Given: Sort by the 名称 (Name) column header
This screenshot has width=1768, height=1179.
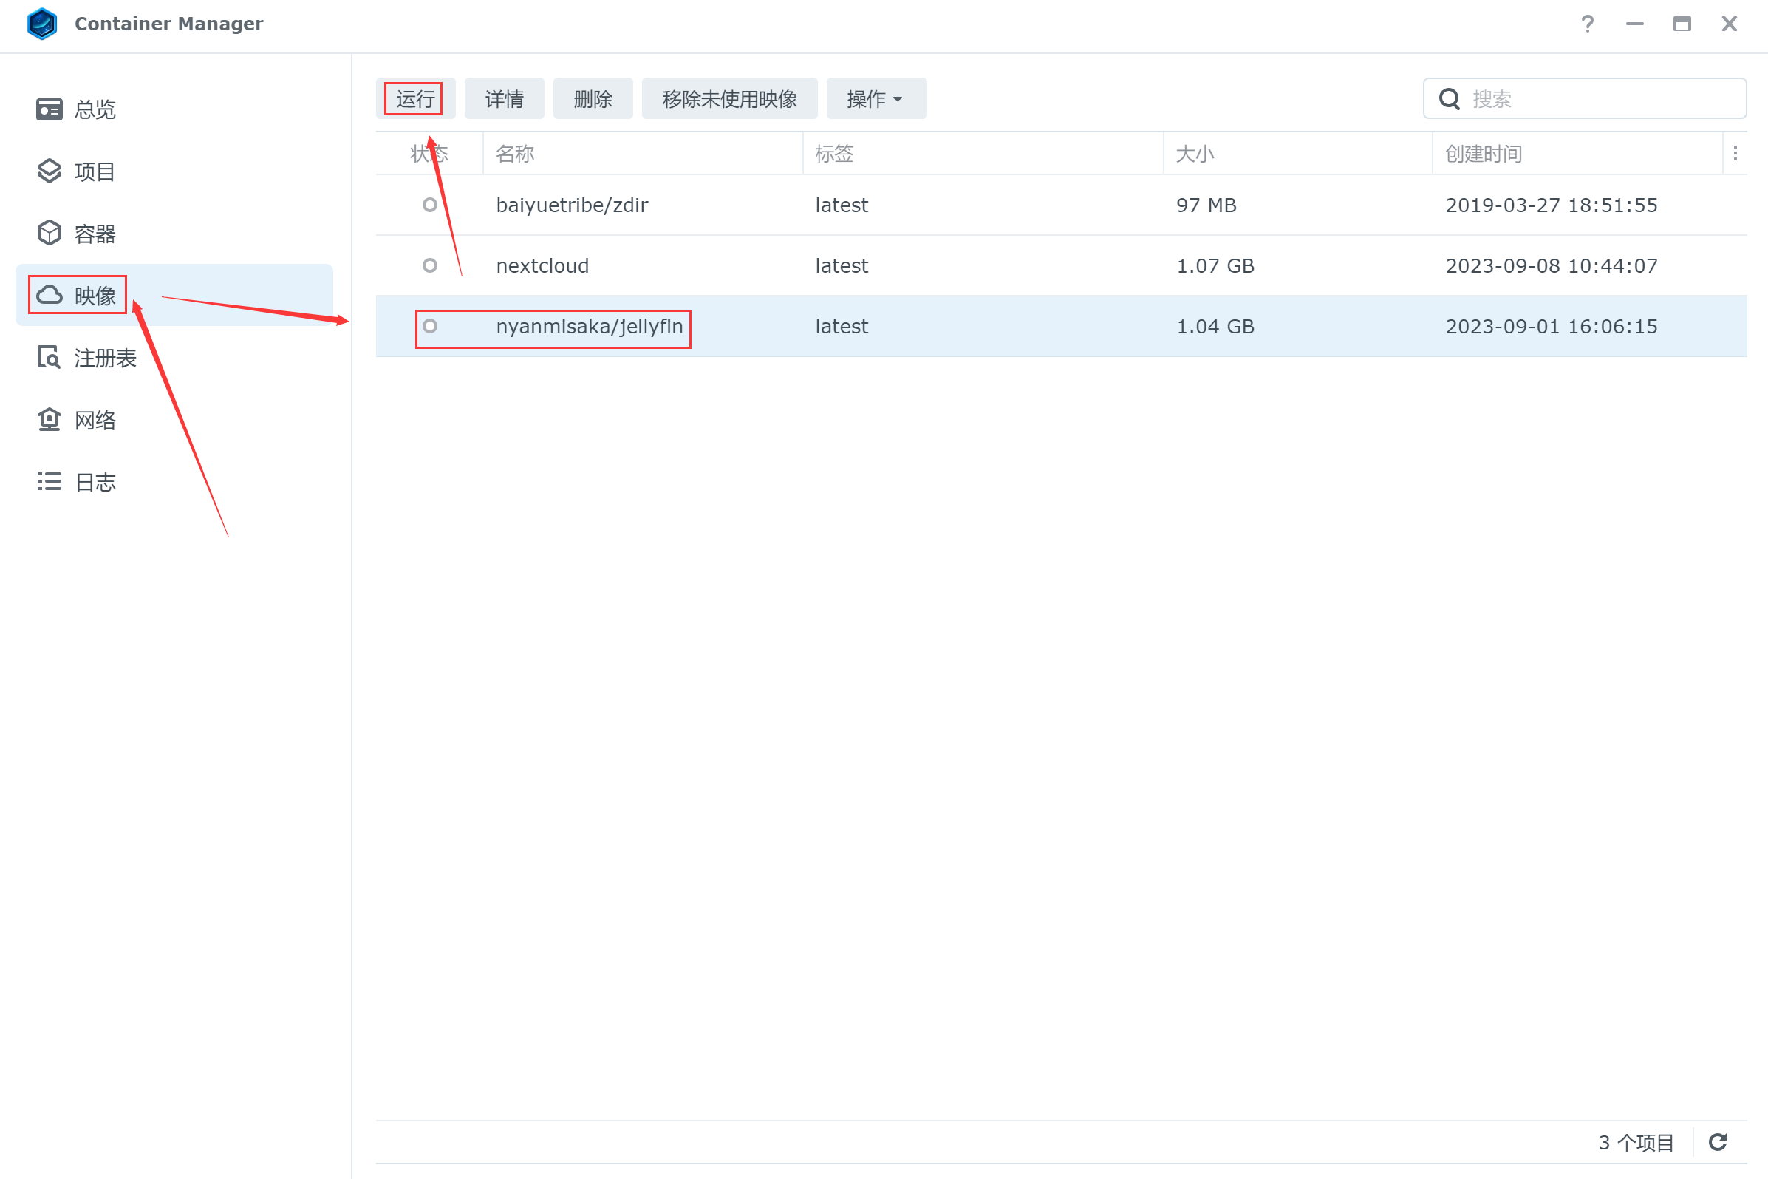Looking at the screenshot, I should point(516,154).
